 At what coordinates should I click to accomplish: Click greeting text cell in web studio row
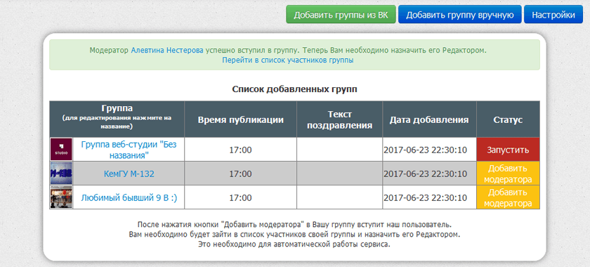[339, 150]
